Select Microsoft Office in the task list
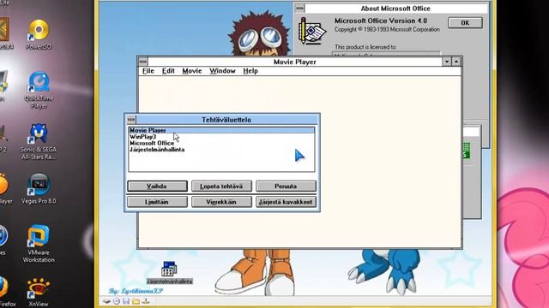Viewport: 549px width, 308px height. [x=221, y=143]
